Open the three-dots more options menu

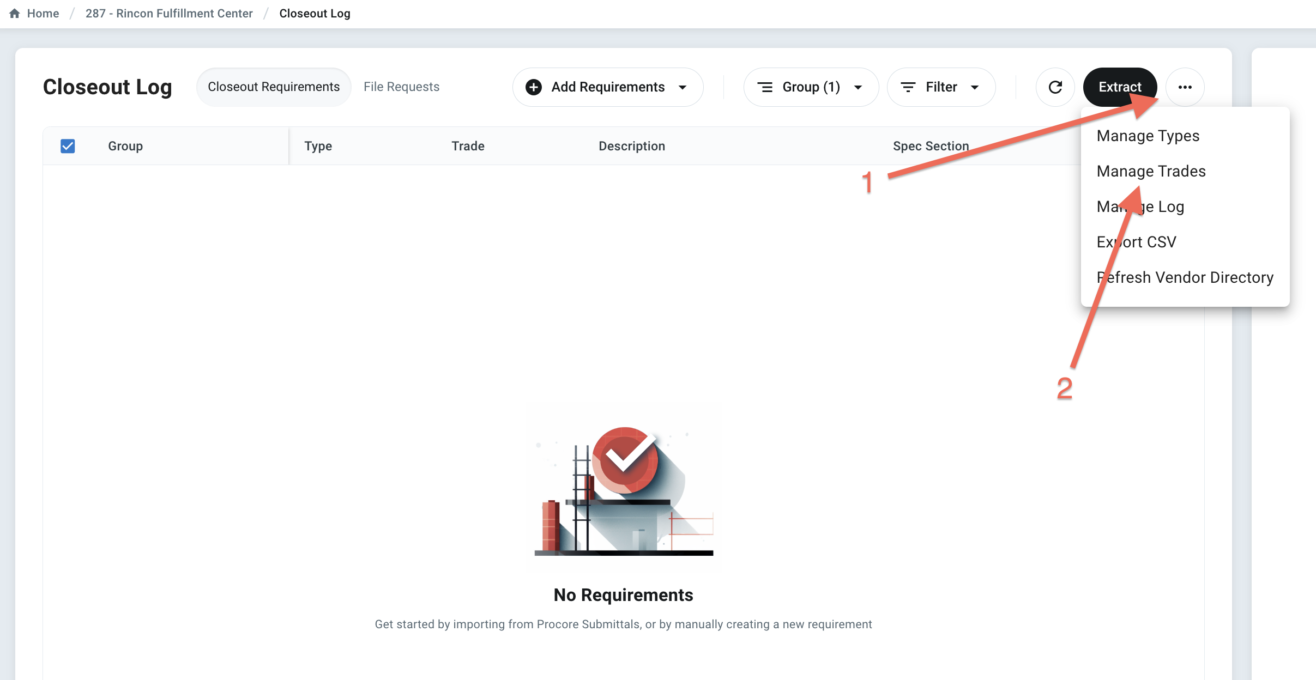pyautogui.click(x=1185, y=87)
